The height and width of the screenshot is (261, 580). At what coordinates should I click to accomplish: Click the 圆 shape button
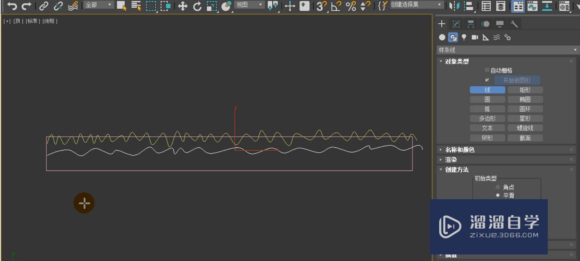click(x=487, y=99)
